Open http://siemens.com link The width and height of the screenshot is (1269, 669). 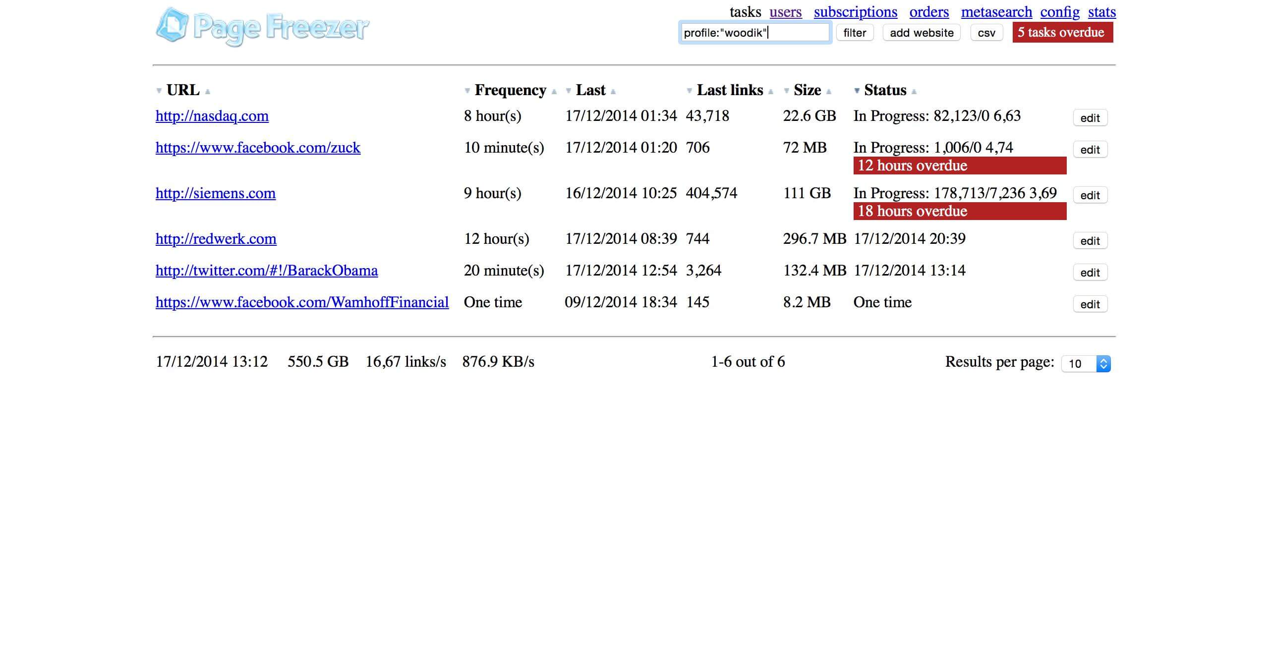pos(216,193)
